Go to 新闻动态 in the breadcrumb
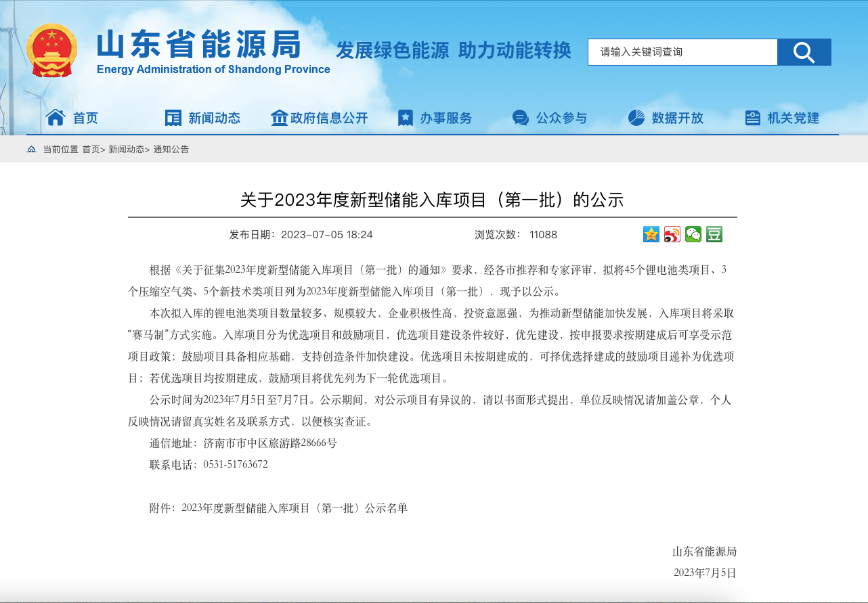Screen dimensions: 868x603 (127, 150)
